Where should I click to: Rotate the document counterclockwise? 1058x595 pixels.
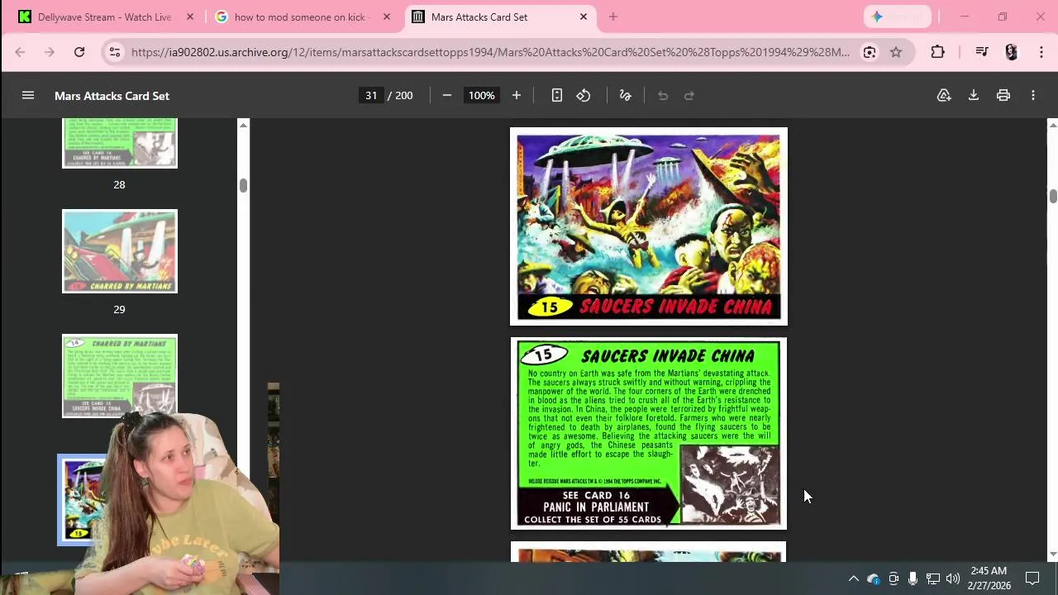tap(584, 96)
